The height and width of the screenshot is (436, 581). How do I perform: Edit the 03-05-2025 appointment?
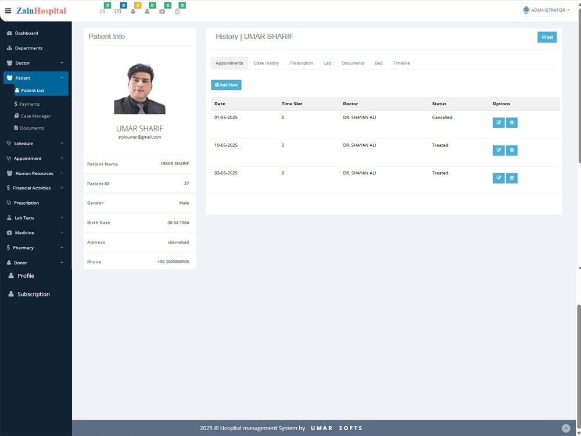tap(498, 178)
